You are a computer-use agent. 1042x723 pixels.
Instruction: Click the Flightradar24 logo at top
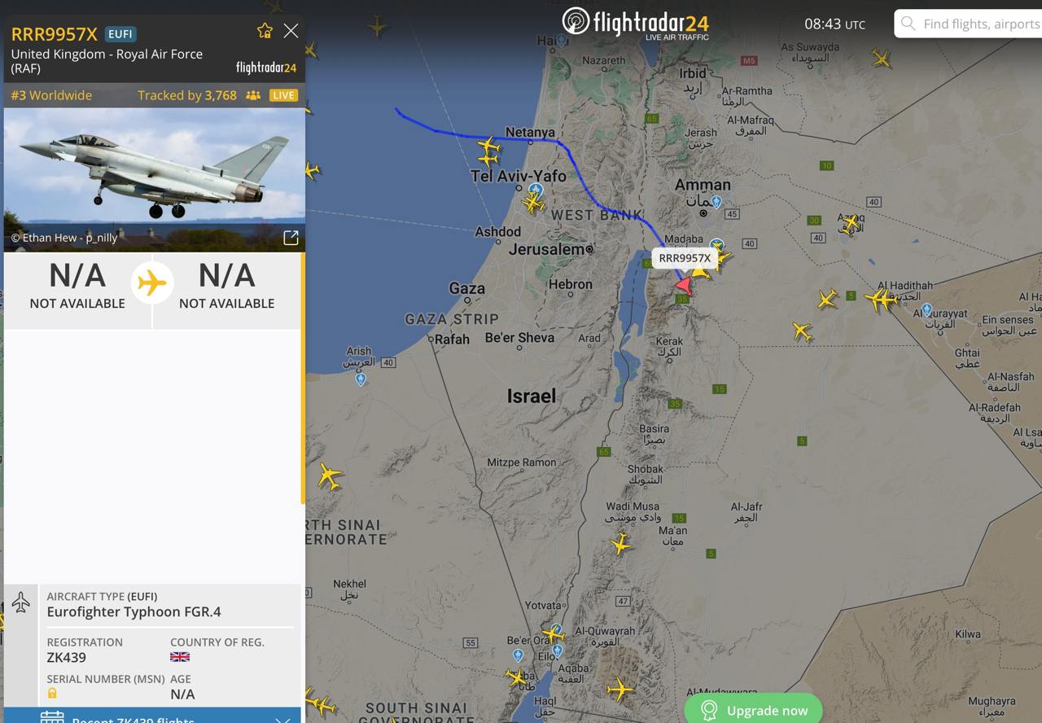(x=636, y=23)
